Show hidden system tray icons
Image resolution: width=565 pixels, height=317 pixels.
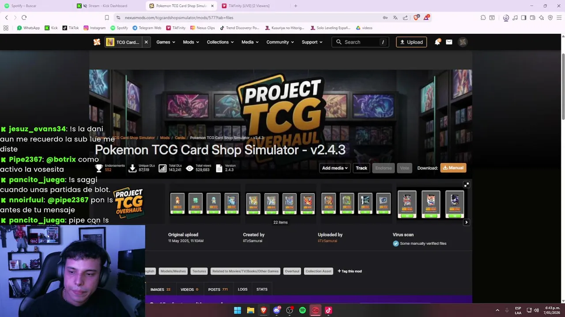pyautogui.click(x=497, y=310)
